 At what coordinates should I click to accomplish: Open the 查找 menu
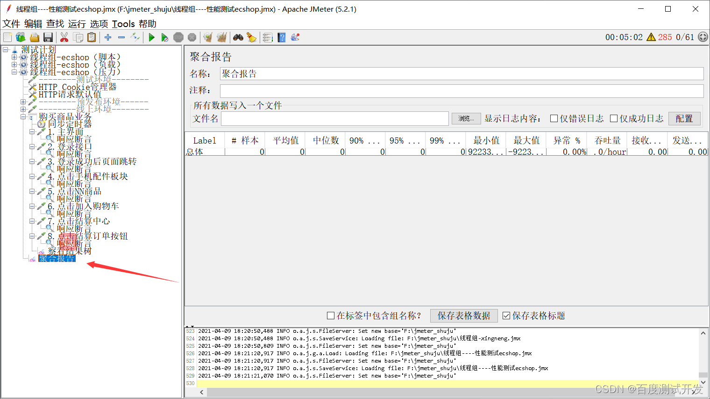55,24
